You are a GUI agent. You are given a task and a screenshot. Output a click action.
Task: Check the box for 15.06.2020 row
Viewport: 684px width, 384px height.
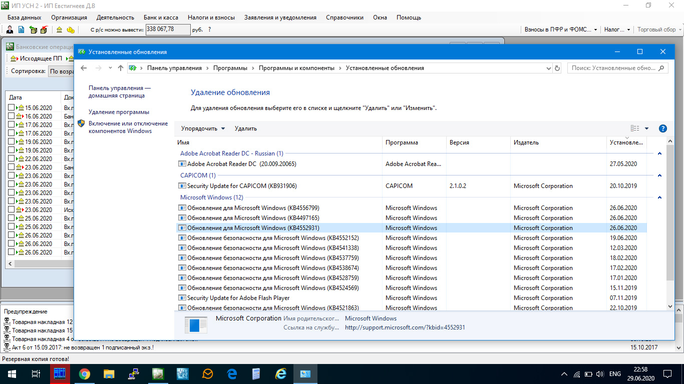click(12, 107)
